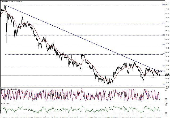Image resolution: width=170 pixels, height=118 pixels.
Task: Click the stochastic oscillator plot
Action: [x=80, y=95]
